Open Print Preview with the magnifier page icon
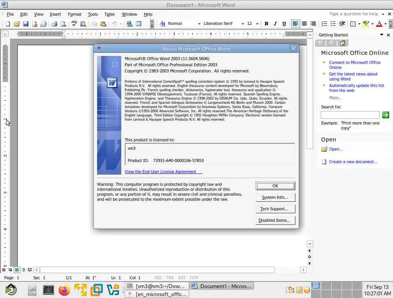This screenshot has width=393, height=298. 63,24
